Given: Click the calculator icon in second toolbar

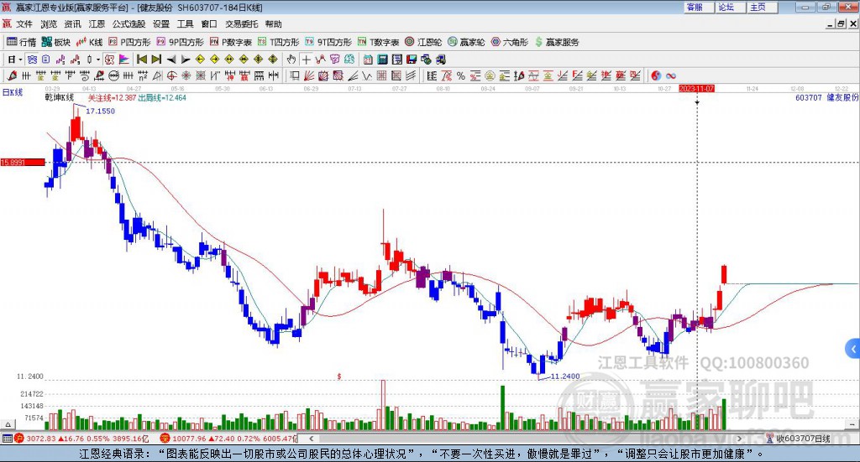Looking at the screenshot, I should pos(382,60).
